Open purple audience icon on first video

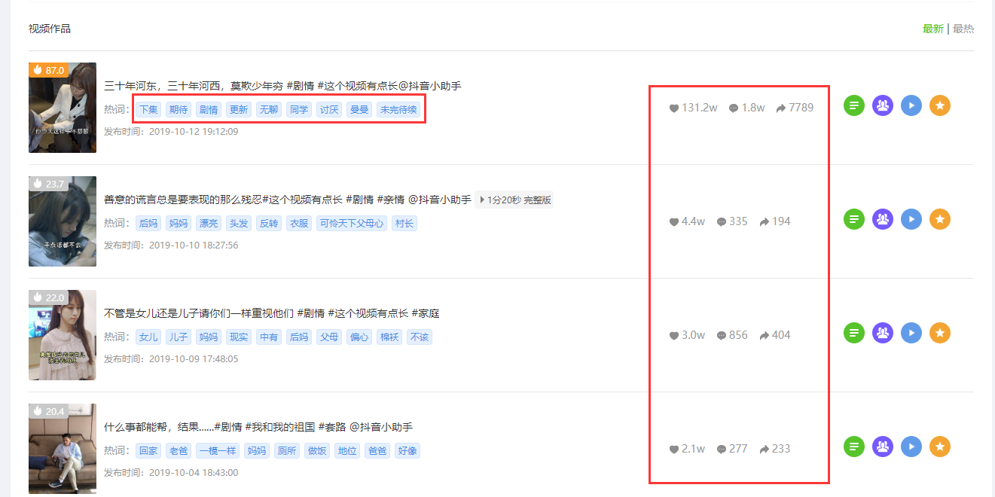(882, 105)
